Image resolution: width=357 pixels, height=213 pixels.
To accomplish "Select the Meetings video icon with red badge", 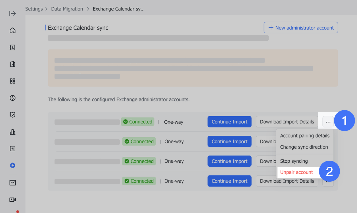I will (x=12, y=199).
